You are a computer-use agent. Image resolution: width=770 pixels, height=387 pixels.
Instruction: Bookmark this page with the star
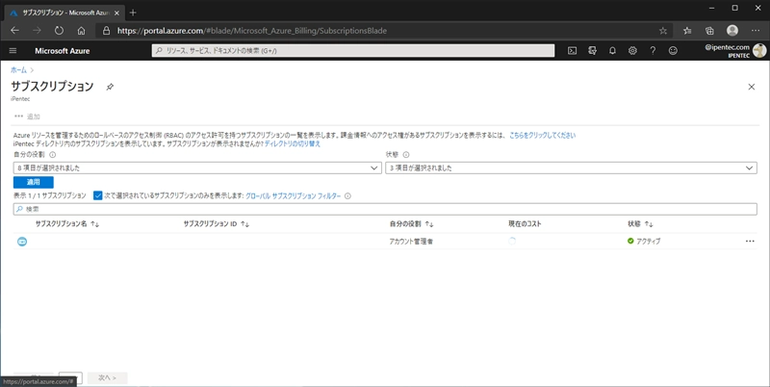[x=663, y=31]
